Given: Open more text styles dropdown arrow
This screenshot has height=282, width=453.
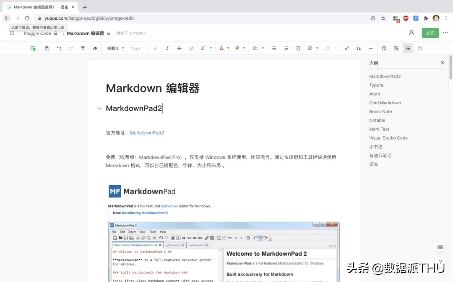Looking at the screenshot, I should [x=211, y=48].
